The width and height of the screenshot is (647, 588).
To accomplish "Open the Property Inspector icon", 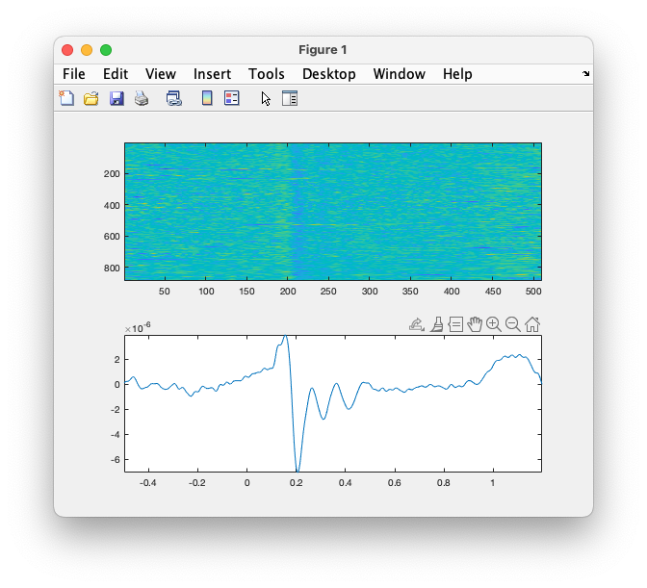I will [290, 98].
